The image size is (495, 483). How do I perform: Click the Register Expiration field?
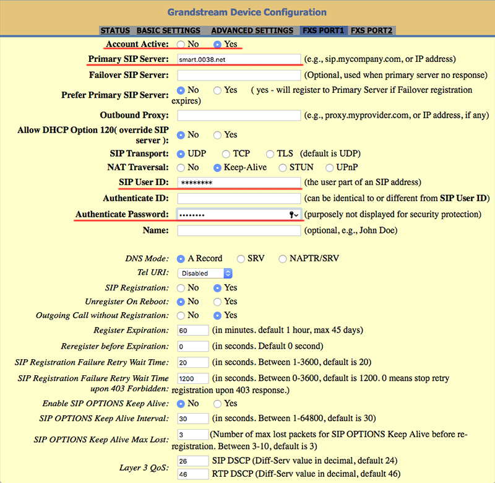point(193,331)
